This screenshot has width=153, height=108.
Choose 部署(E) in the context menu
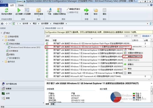(x=137, y=64)
